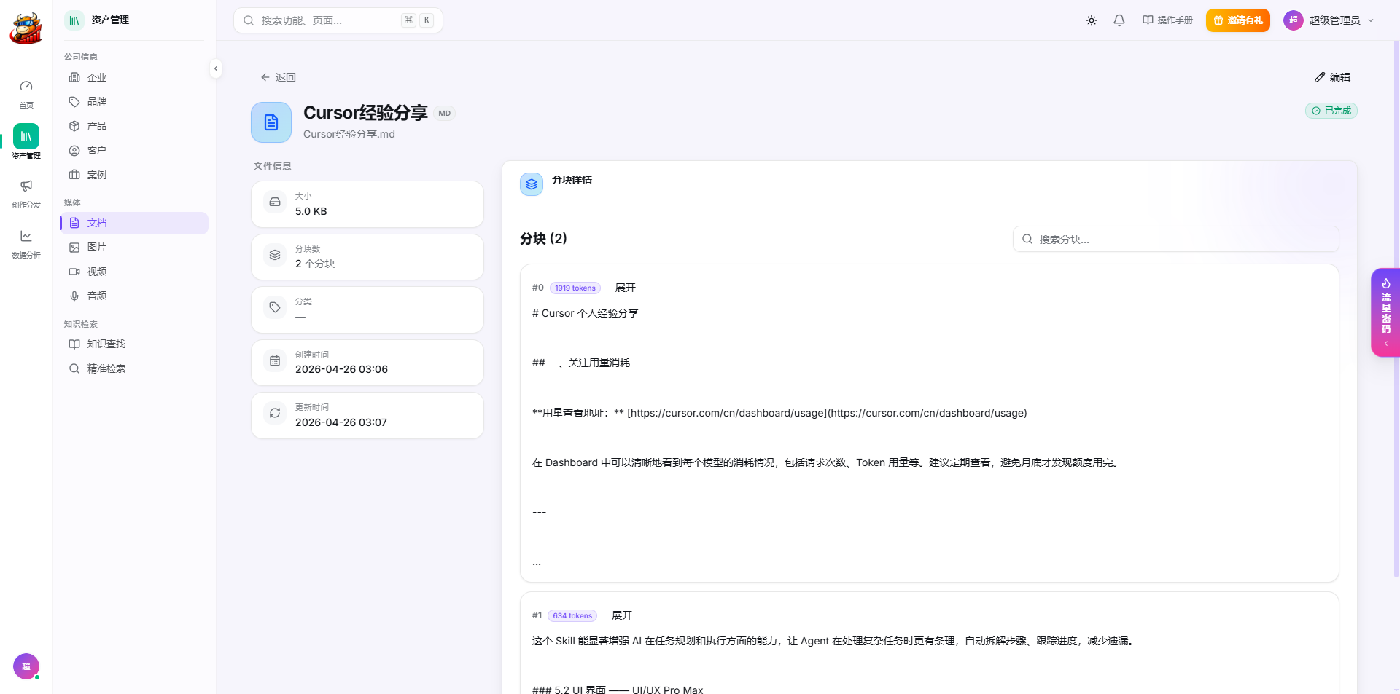Open 音频 media section
Image resolution: width=1400 pixels, height=694 pixels.
[x=134, y=296]
